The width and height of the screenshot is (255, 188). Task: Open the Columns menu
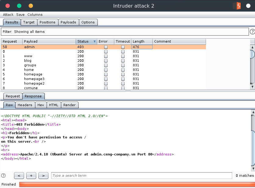[x=35, y=15]
